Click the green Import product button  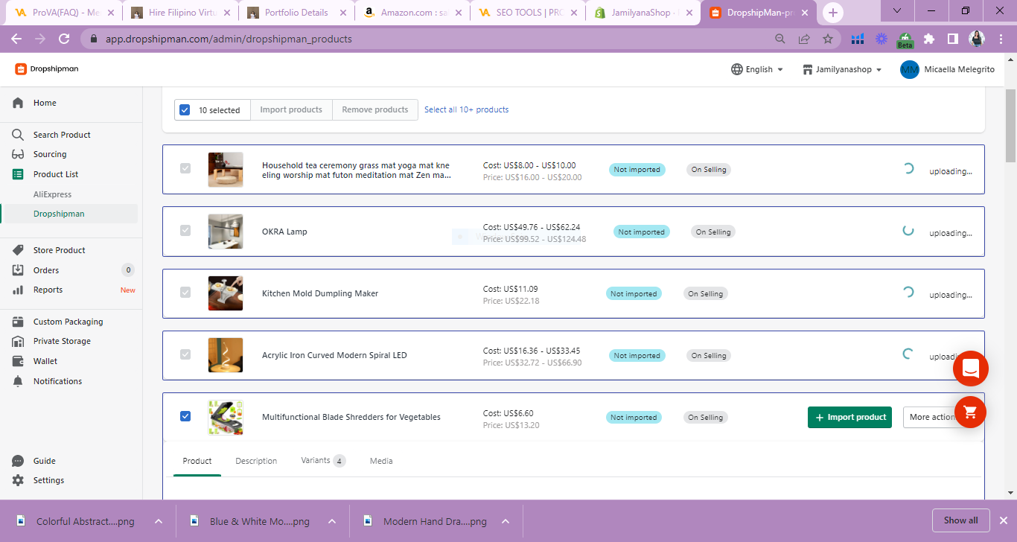click(849, 417)
